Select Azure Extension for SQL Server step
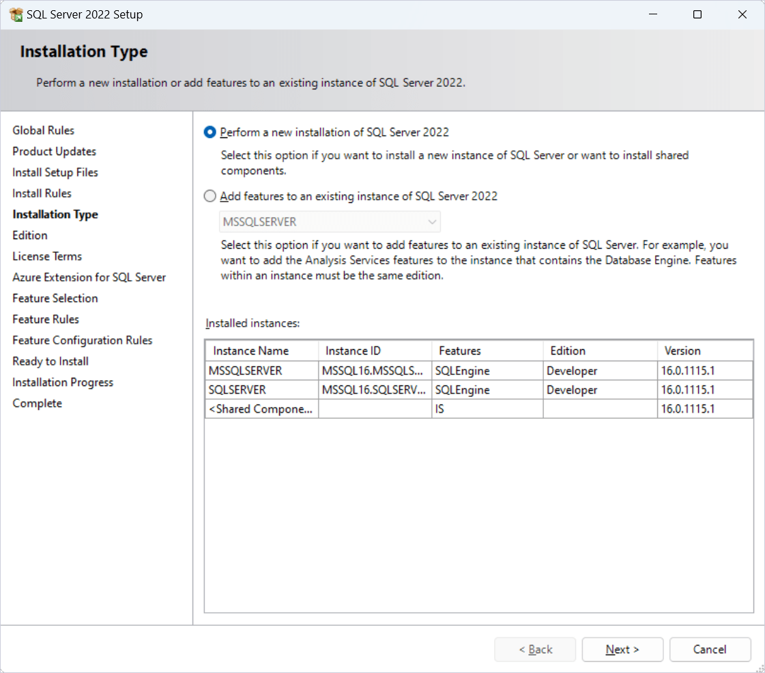This screenshot has width=765, height=673. tap(89, 277)
